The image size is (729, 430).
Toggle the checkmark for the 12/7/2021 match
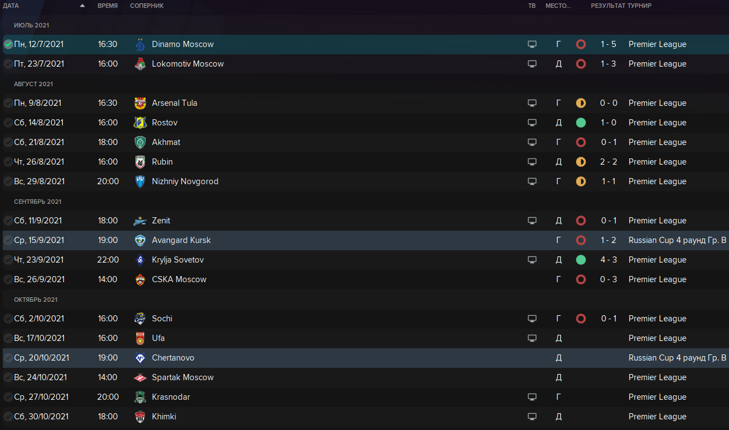point(8,44)
